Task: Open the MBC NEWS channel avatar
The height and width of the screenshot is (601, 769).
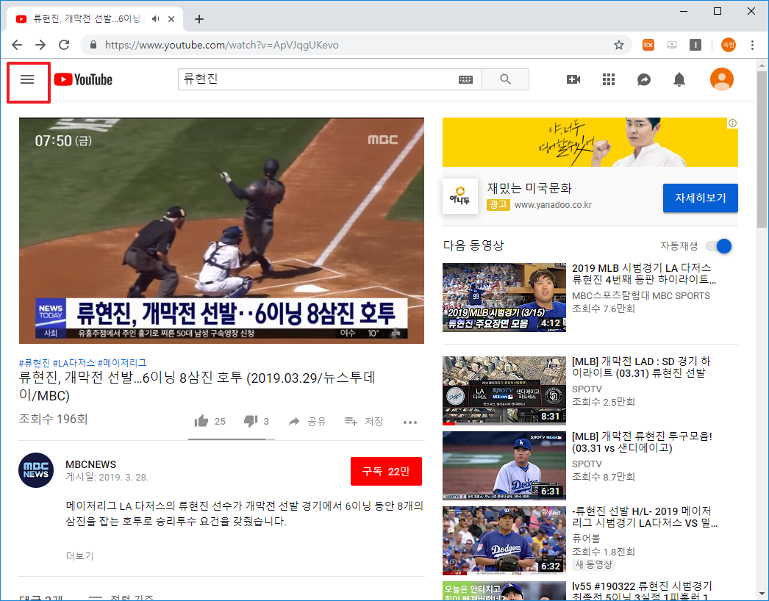Action: pos(36,470)
